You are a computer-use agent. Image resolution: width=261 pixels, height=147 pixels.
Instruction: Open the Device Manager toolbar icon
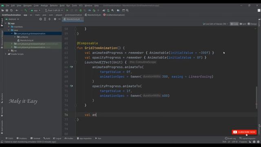coord(108,10)
